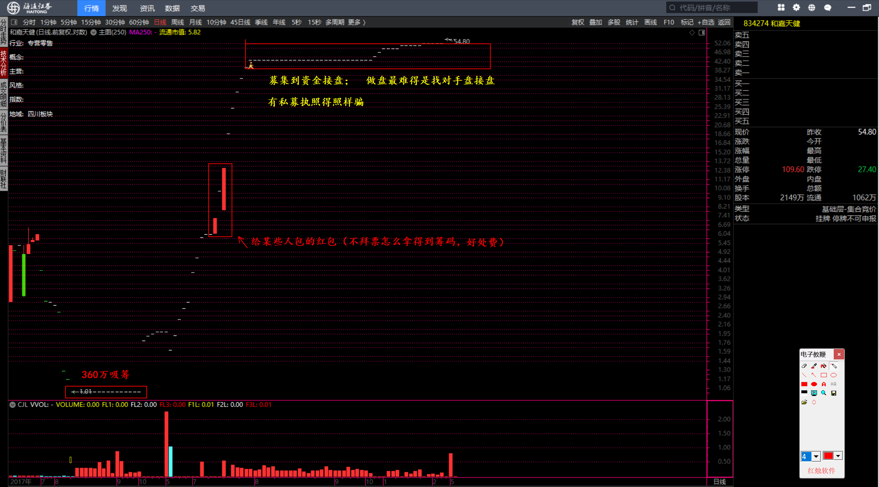879x487 pixels.
Task: Open the 资讯 top menu
Action: click(x=147, y=8)
